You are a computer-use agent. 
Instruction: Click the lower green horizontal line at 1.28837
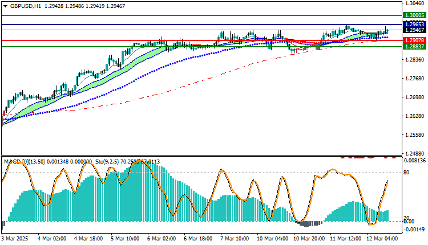coord(202,47)
